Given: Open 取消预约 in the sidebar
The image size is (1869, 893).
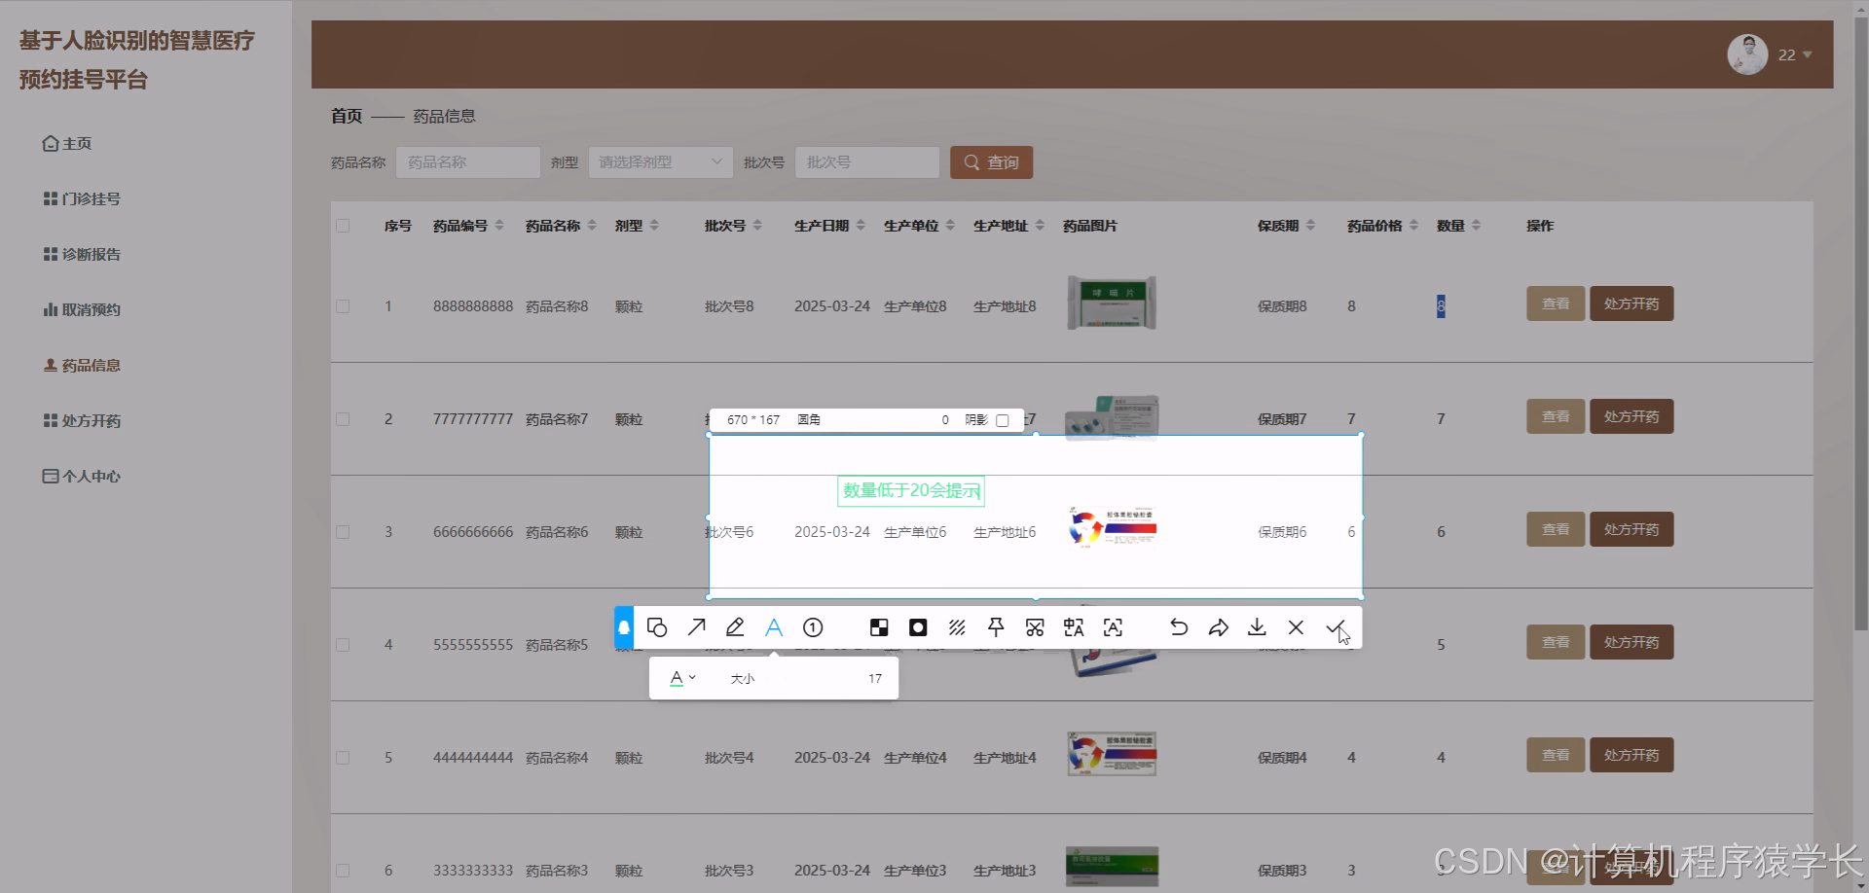Looking at the screenshot, I should pos(82,309).
